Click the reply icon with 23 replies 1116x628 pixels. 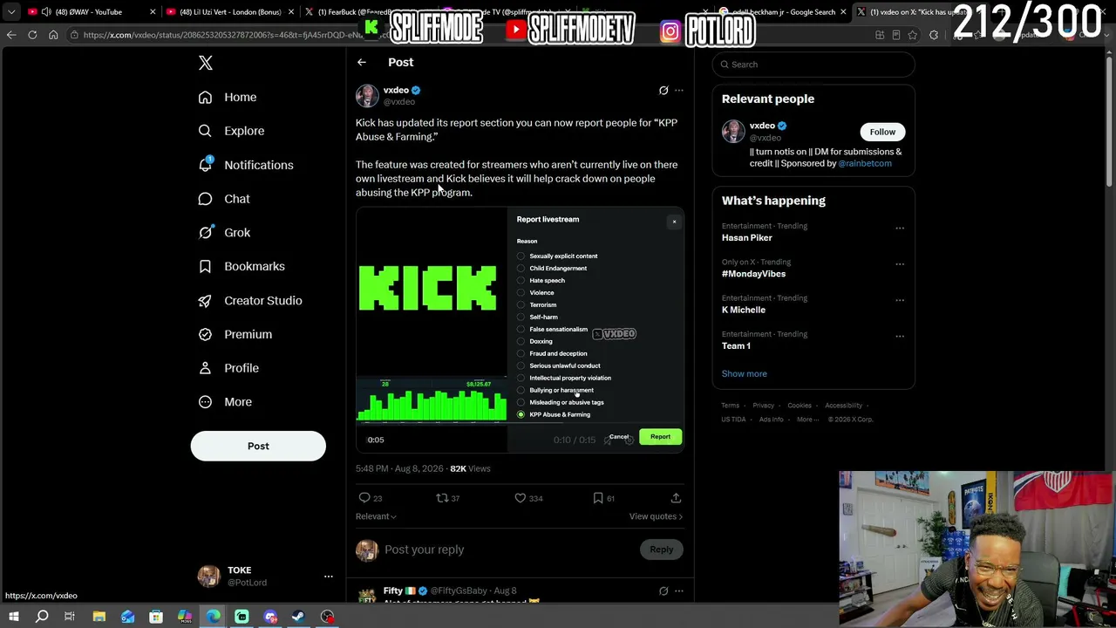coord(364,498)
